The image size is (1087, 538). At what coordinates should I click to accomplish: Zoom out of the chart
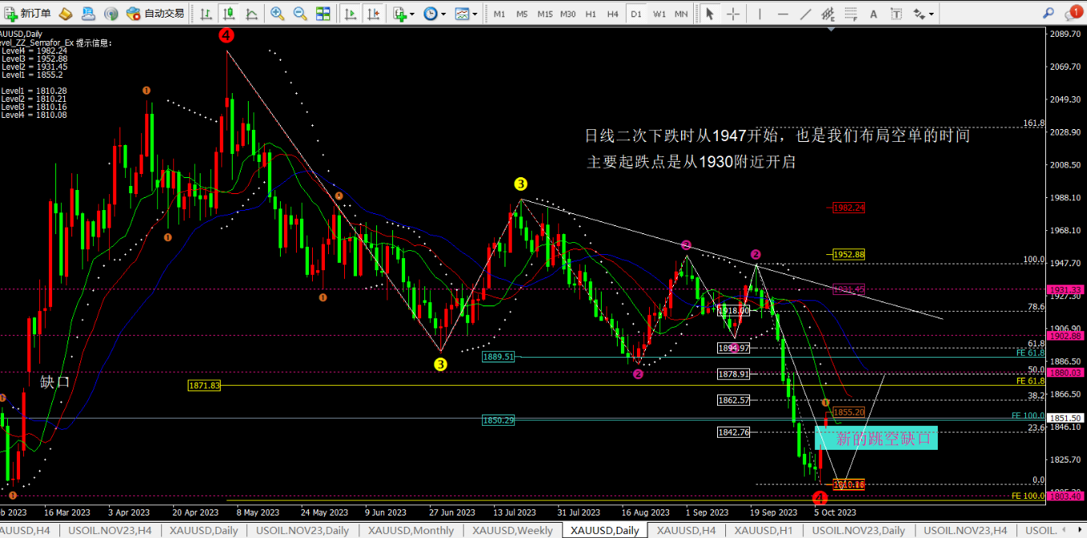(x=300, y=14)
